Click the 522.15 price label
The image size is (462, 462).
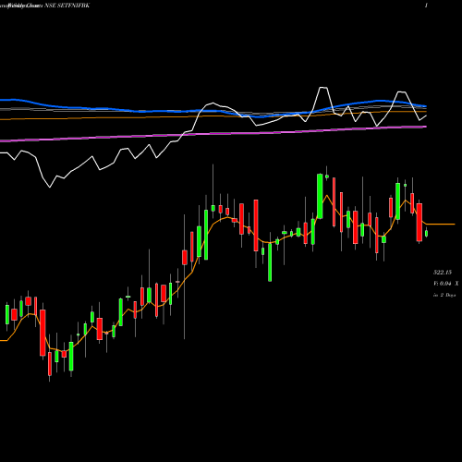(x=443, y=273)
